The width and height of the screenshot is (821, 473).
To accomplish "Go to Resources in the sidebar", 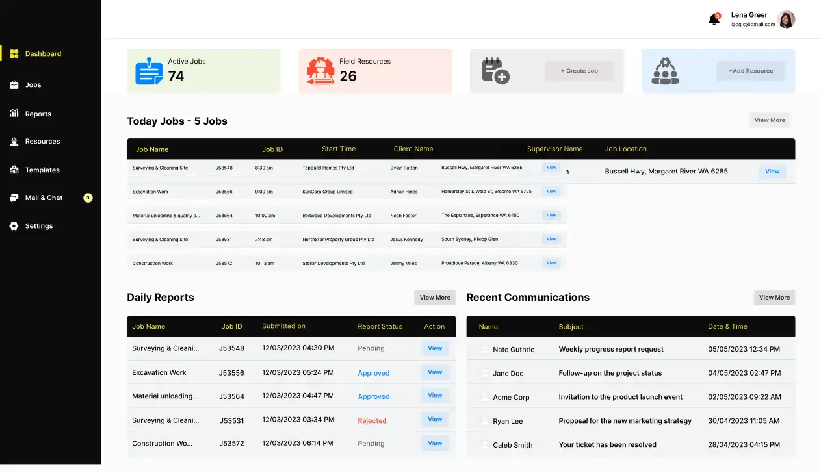I will click(x=42, y=142).
